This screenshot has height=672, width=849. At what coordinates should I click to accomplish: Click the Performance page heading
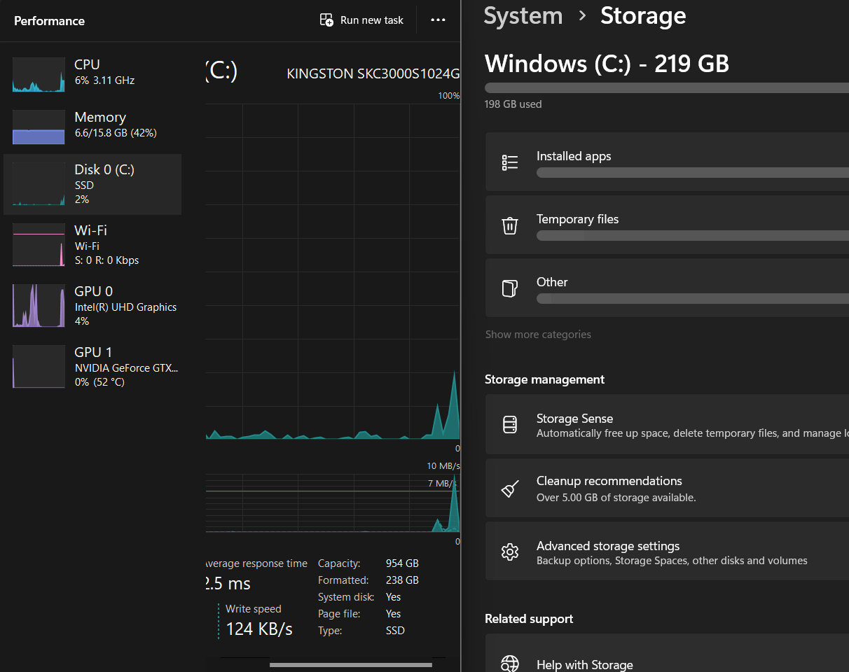coord(49,21)
